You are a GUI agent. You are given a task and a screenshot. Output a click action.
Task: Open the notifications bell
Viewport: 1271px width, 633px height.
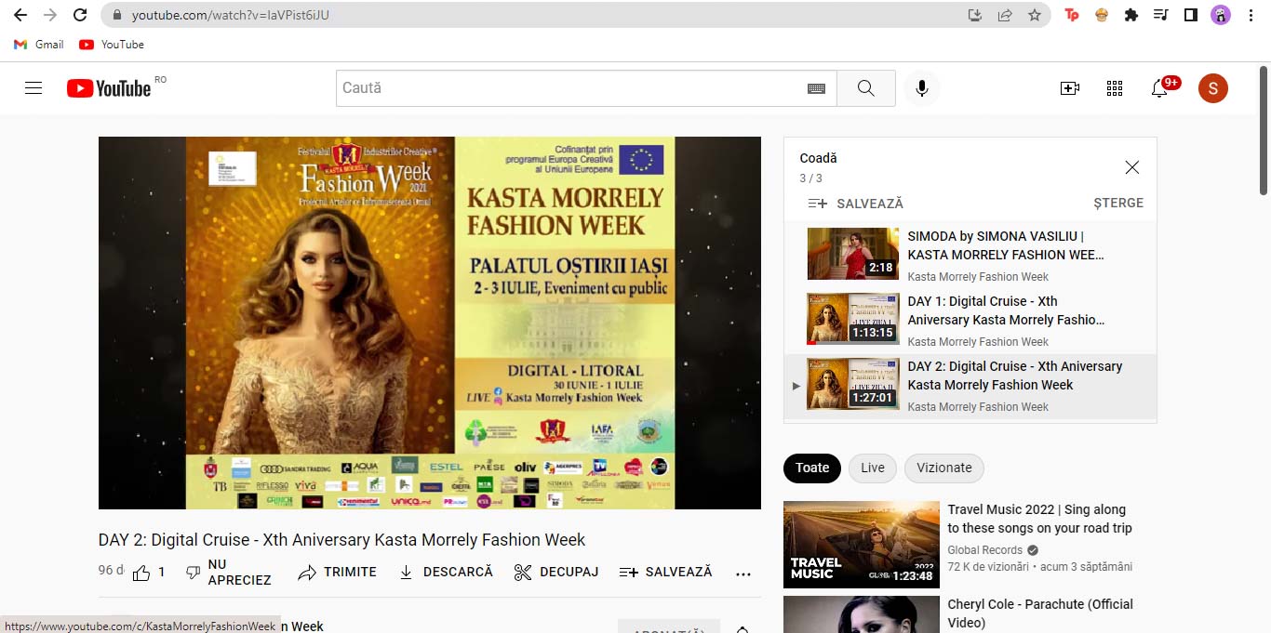pos(1159,88)
